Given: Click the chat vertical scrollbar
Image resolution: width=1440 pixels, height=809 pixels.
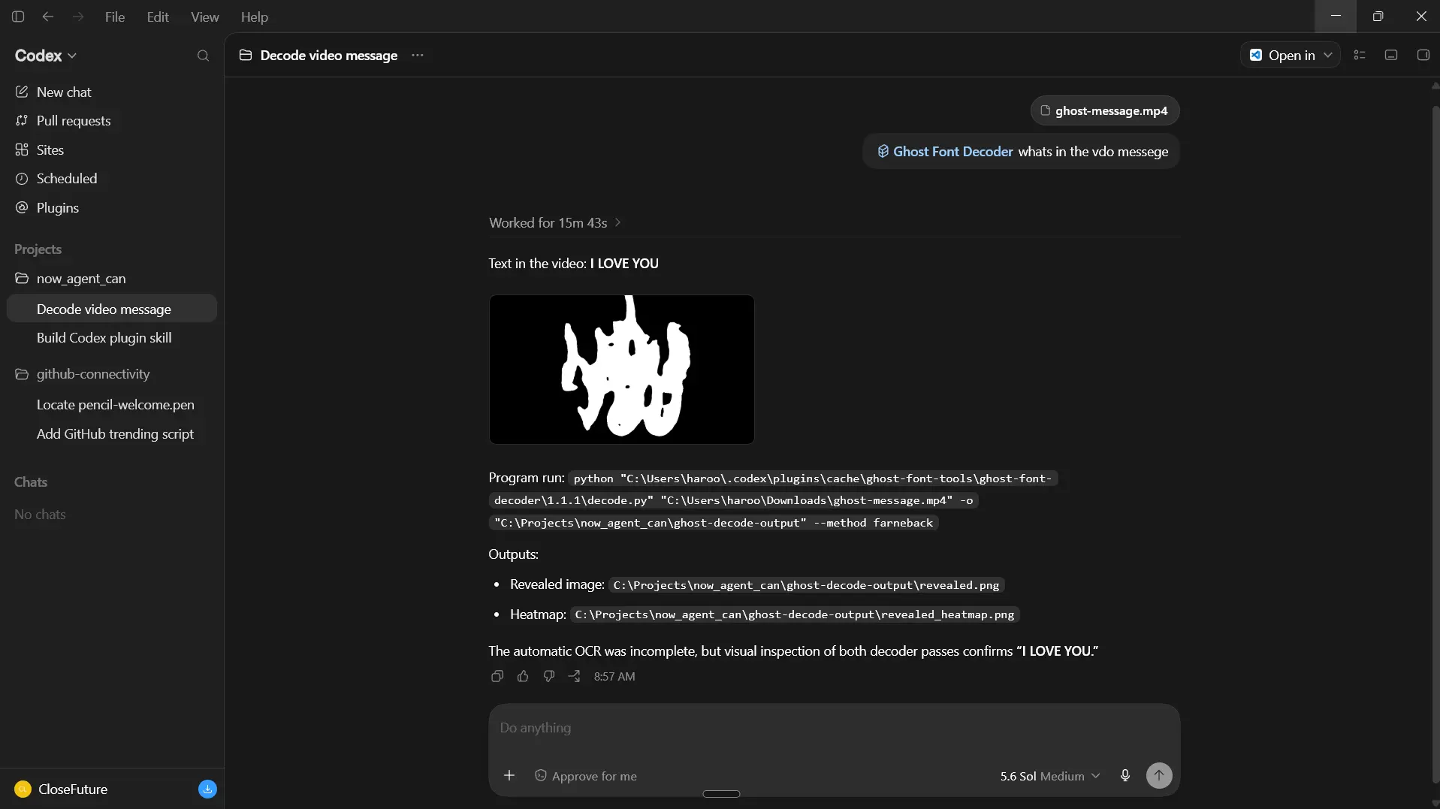Looking at the screenshot, I should 1435,443.
